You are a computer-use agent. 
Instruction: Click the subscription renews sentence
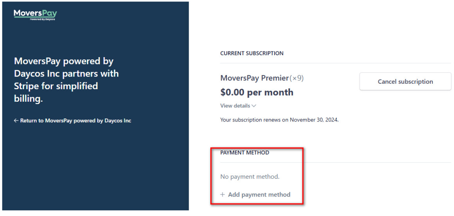pos(280,120)
